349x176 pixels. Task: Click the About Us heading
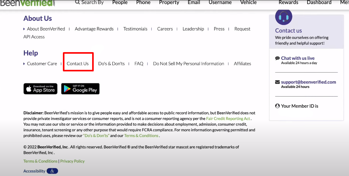pyautogui.click(x=38, y=18)
